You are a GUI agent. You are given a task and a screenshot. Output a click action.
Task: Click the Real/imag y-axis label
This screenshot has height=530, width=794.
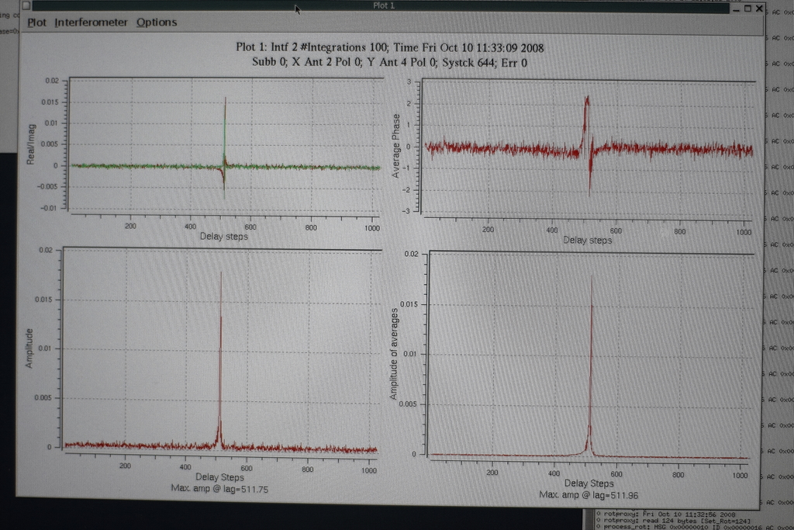click(31, 145)
